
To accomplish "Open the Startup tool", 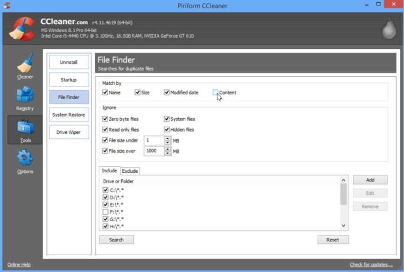I will [69, 80].
